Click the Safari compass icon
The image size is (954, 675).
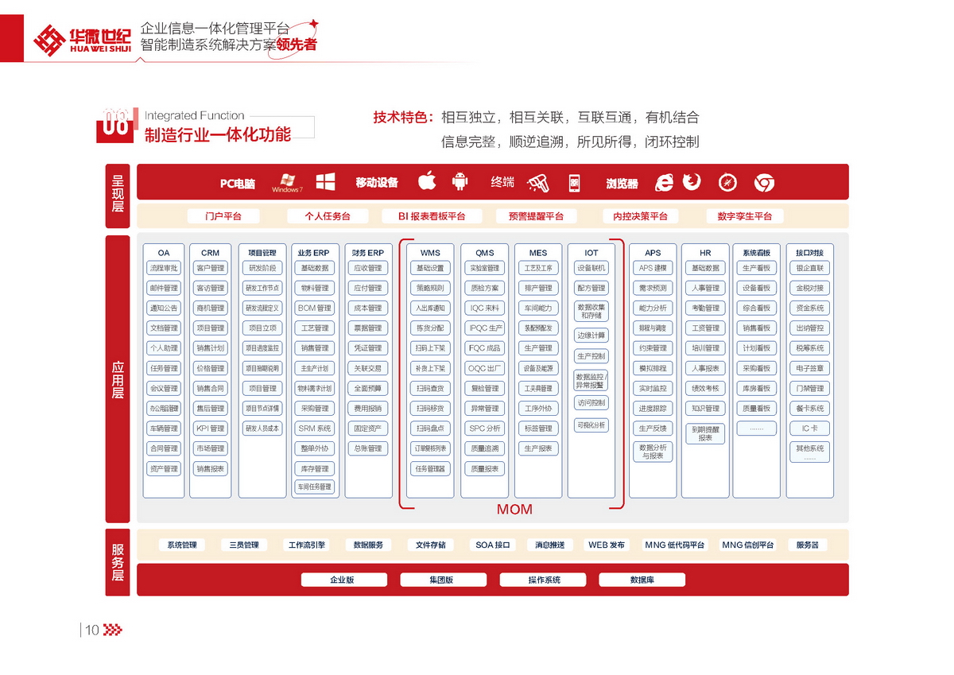[x=728, y=183]
